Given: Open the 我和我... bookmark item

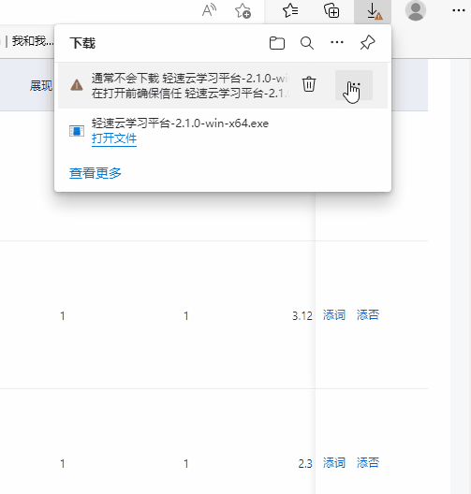Looking at the screenshot, I should point(33,41).
